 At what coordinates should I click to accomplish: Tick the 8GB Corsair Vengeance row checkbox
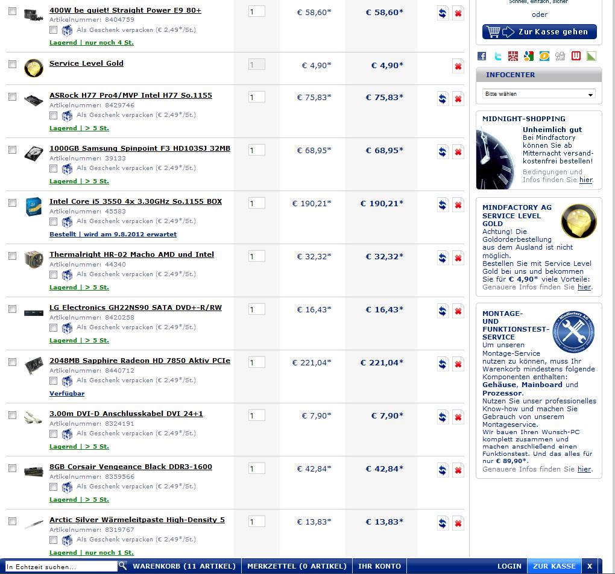click(x=13, y=468)
